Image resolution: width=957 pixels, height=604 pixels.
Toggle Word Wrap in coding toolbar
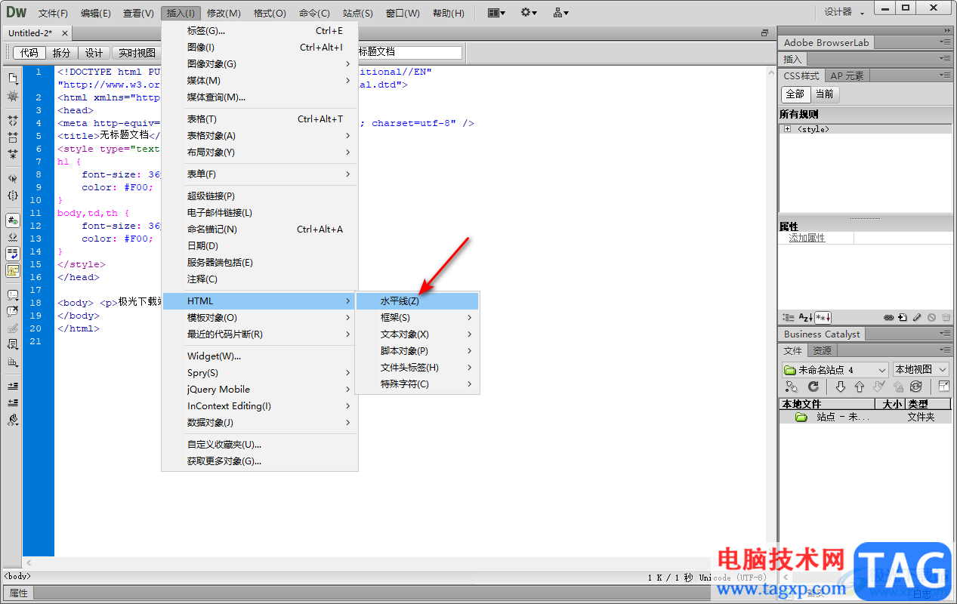click(x=13, y=254)
